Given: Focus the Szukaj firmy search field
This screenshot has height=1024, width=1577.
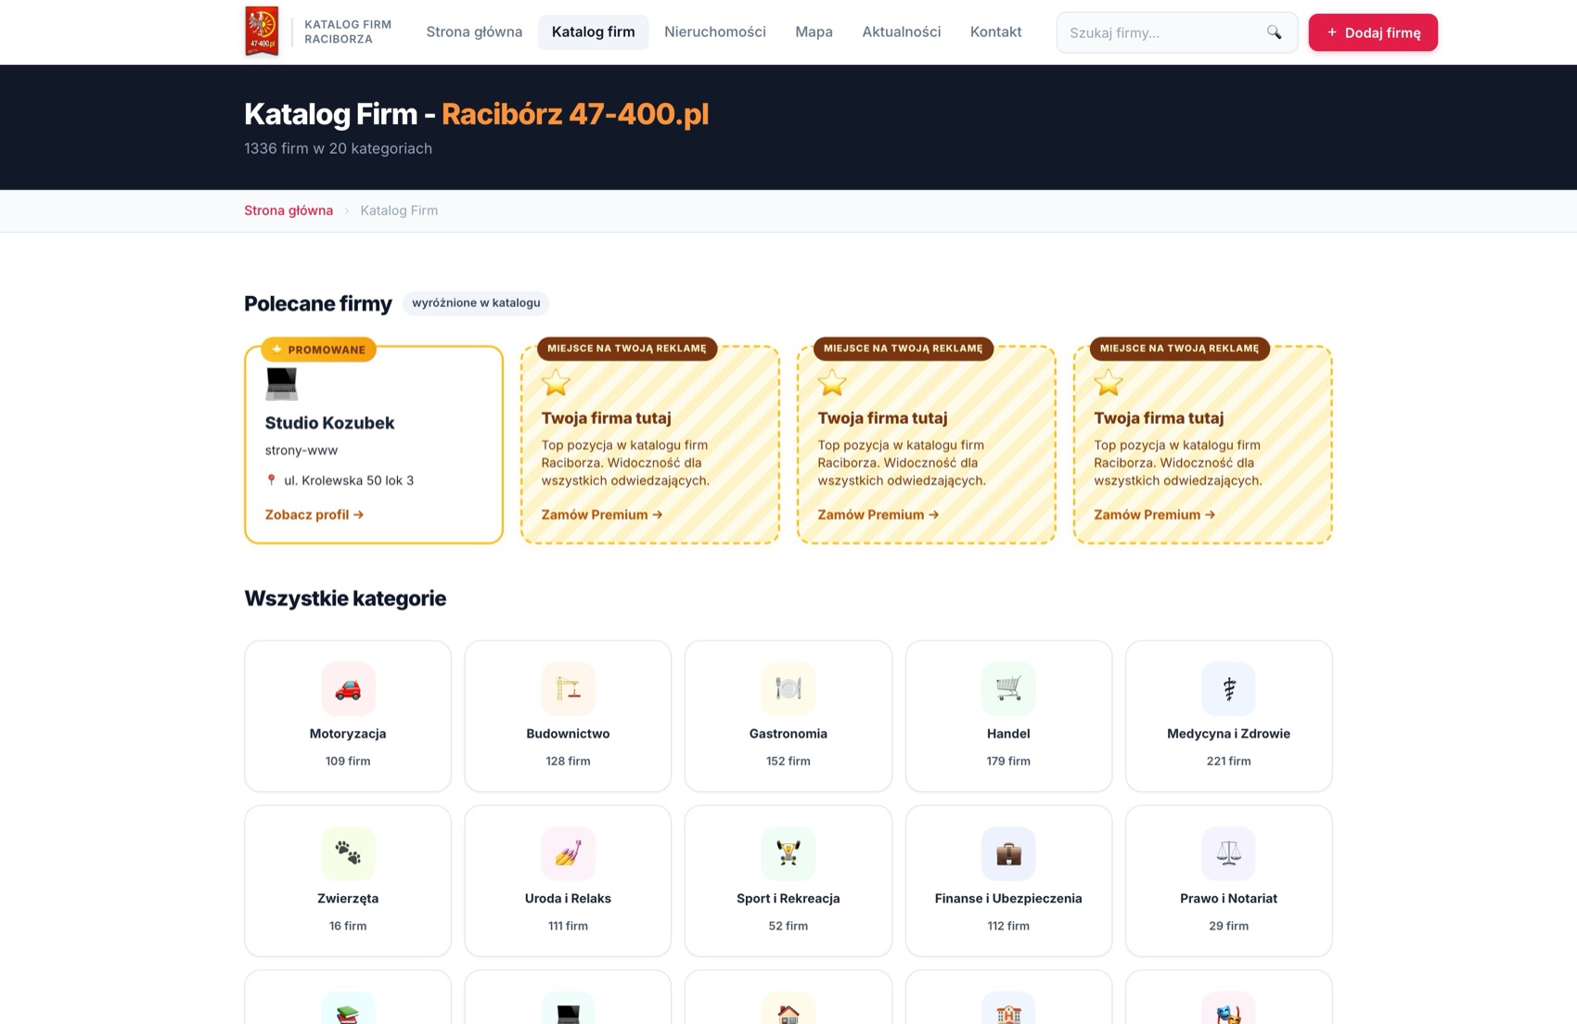Looking at the screenshot, I should [1176, 32].
